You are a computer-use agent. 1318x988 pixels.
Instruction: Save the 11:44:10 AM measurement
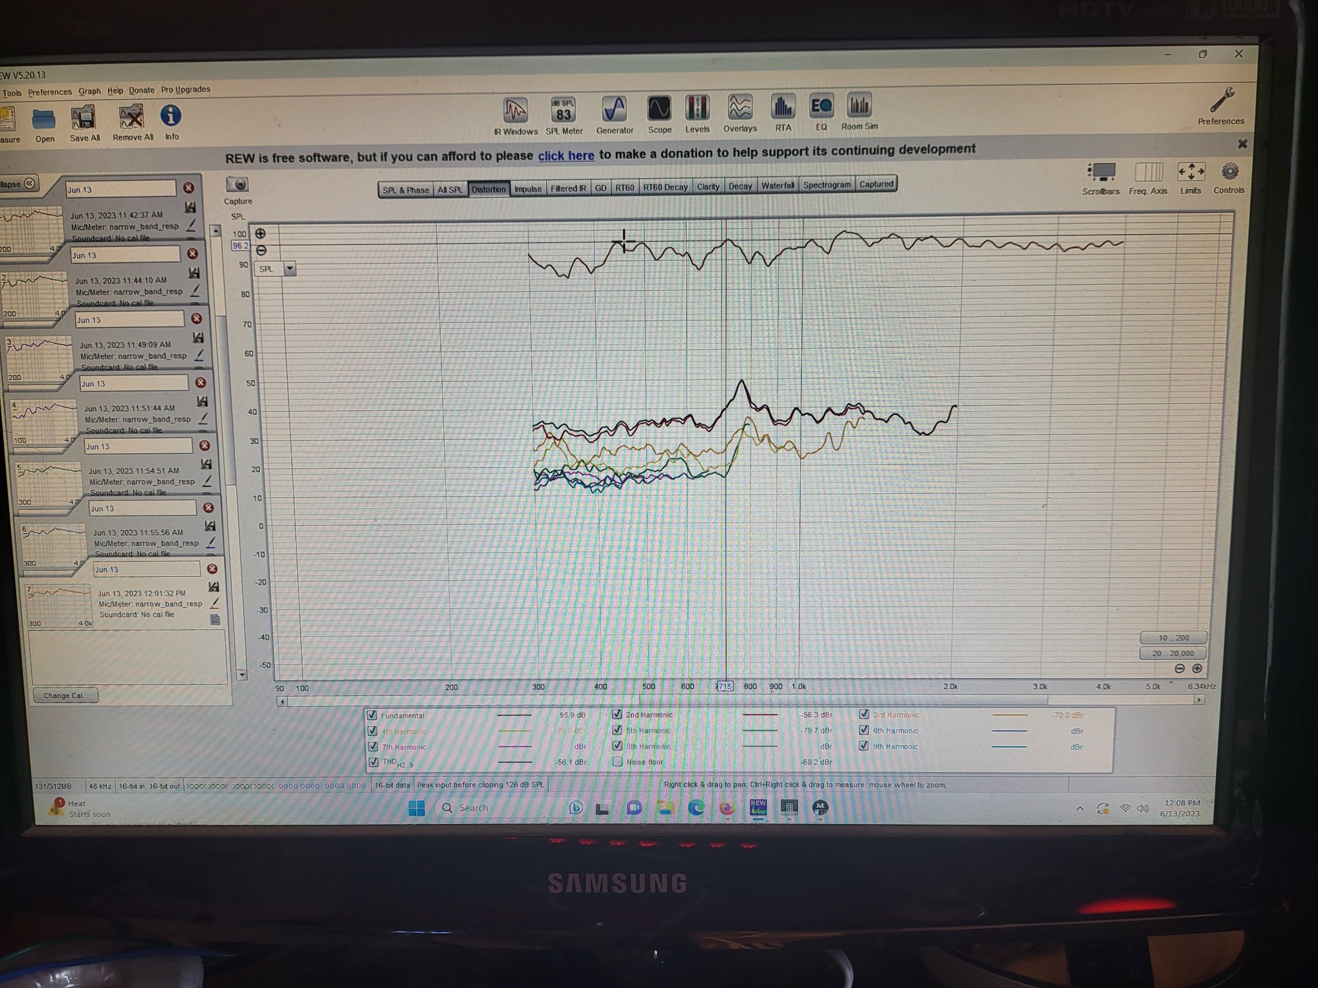point(194,273)
